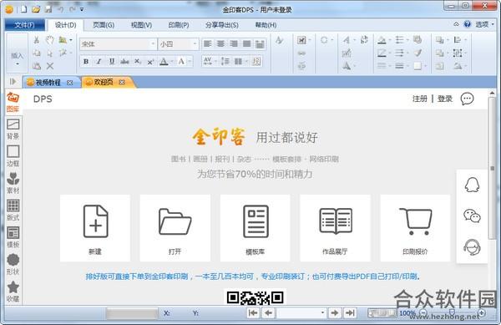Go to the first page button
This screenshot has width=501, height=325.
click(x=253, y=312)
